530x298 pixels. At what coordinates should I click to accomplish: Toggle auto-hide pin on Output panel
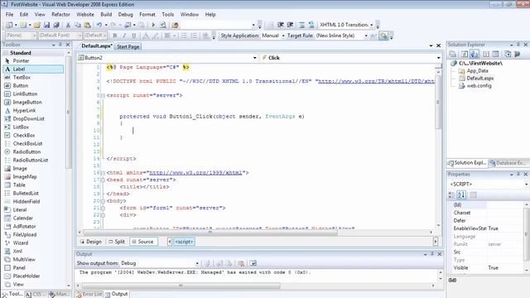432,254
